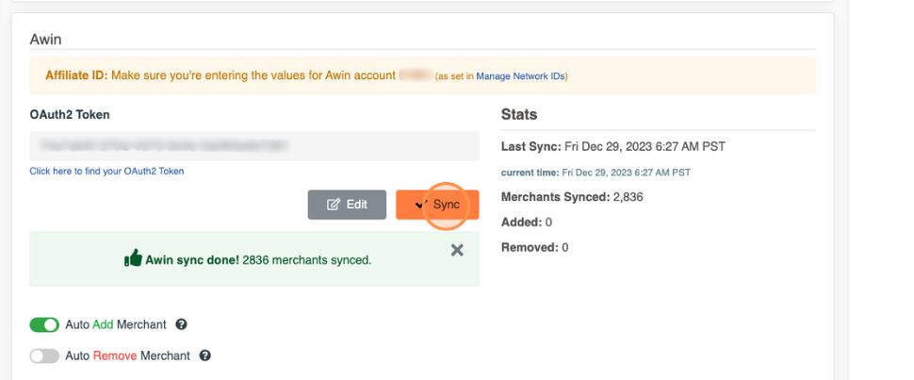
Task: Turn off the Auto Add Merchant toggle
Action: click(x=44, y=324)
